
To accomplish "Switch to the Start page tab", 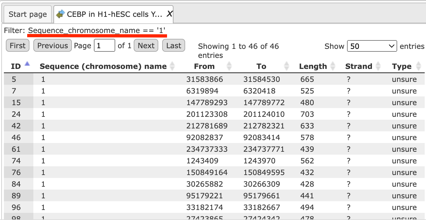I will [x=28, y=14].
